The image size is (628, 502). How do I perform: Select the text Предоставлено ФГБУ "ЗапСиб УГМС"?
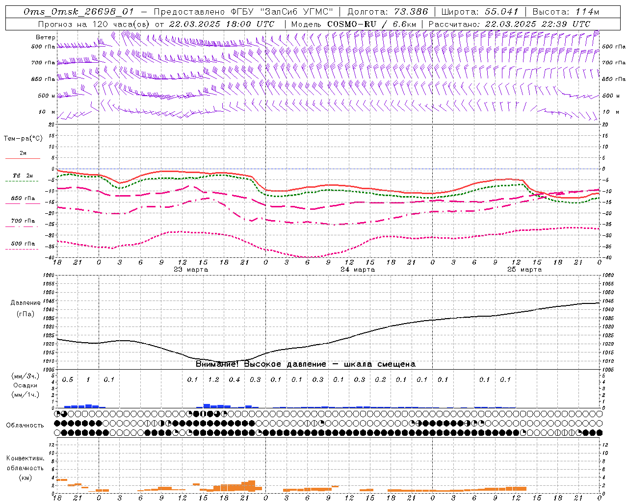point(243,12)
